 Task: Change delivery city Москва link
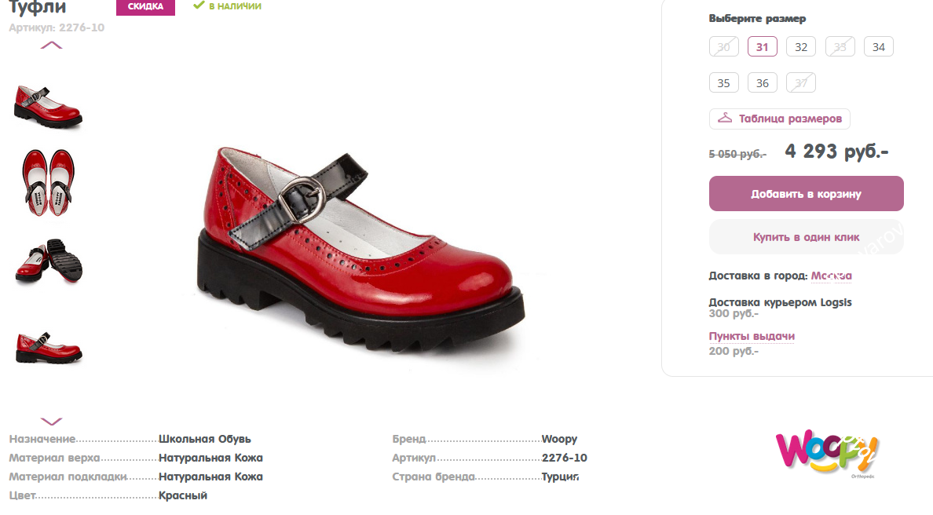(x=831, y=276)
